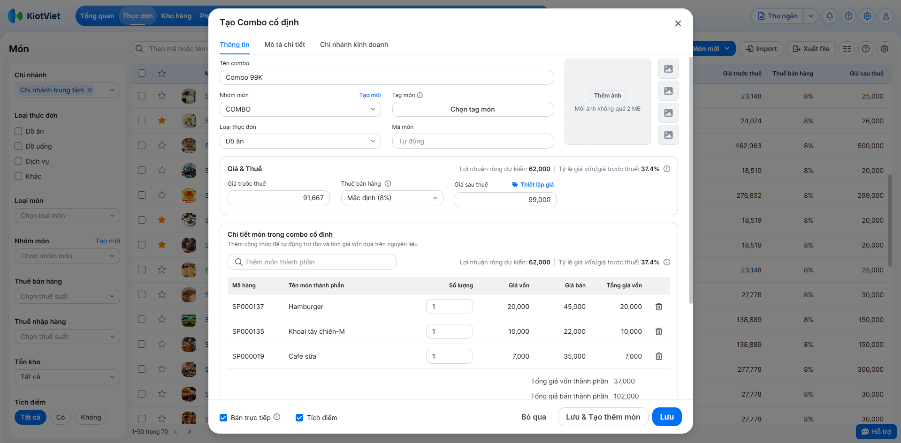This screenshot has width=901, height=443.
Task: Switch to Mô tả chi tiết tab
Action: [284, 45]
